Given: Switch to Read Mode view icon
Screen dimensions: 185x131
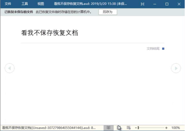Looking at the screenshot, I should 109,128.
